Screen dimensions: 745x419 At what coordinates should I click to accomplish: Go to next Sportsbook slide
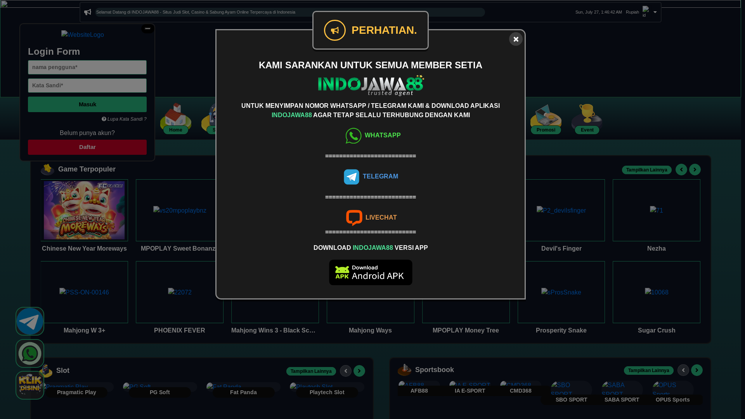697,370
